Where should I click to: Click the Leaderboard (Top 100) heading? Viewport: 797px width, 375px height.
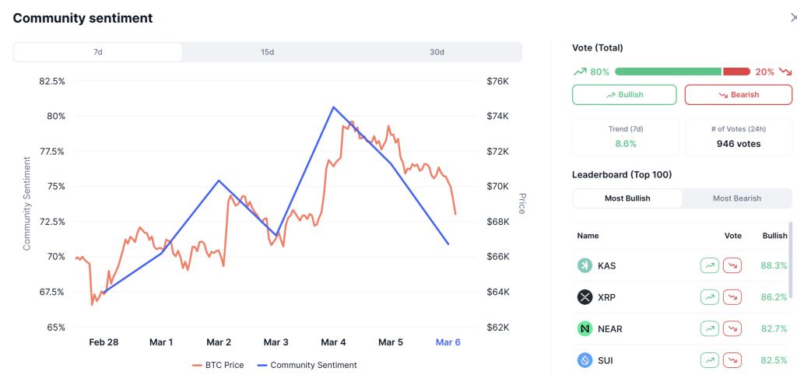622,175
